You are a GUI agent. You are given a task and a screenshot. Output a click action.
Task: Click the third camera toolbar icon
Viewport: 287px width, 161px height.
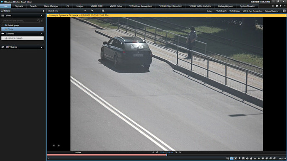tap(235, 159)
